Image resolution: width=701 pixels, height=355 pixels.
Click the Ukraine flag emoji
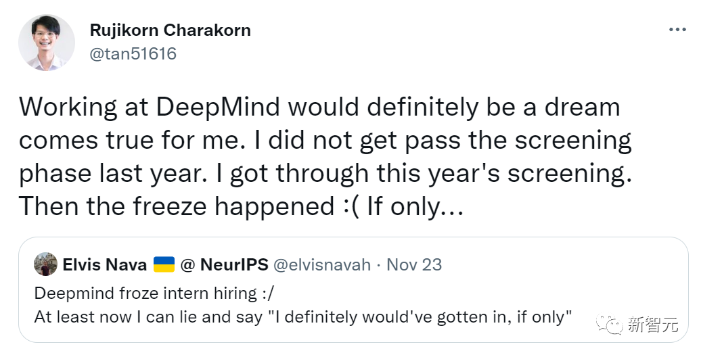164,264
